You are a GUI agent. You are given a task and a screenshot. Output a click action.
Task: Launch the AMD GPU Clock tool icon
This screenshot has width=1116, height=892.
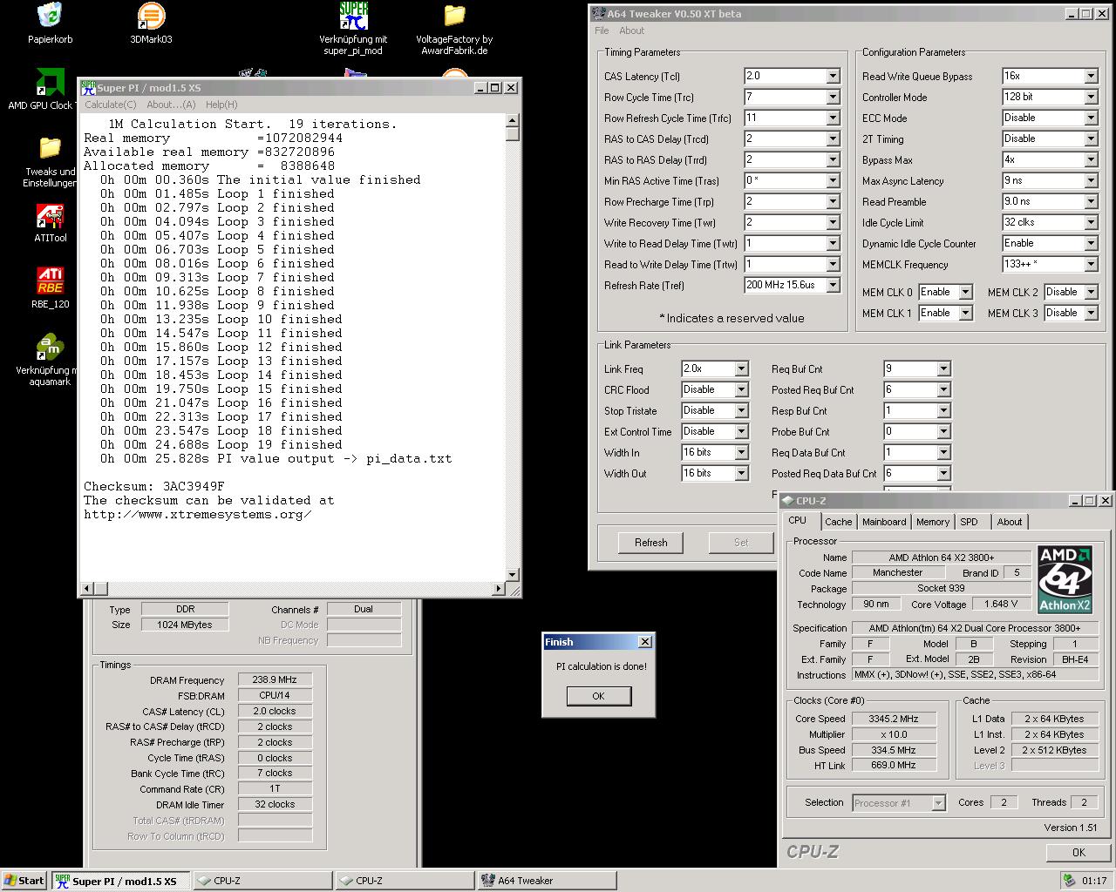(50, 82)
